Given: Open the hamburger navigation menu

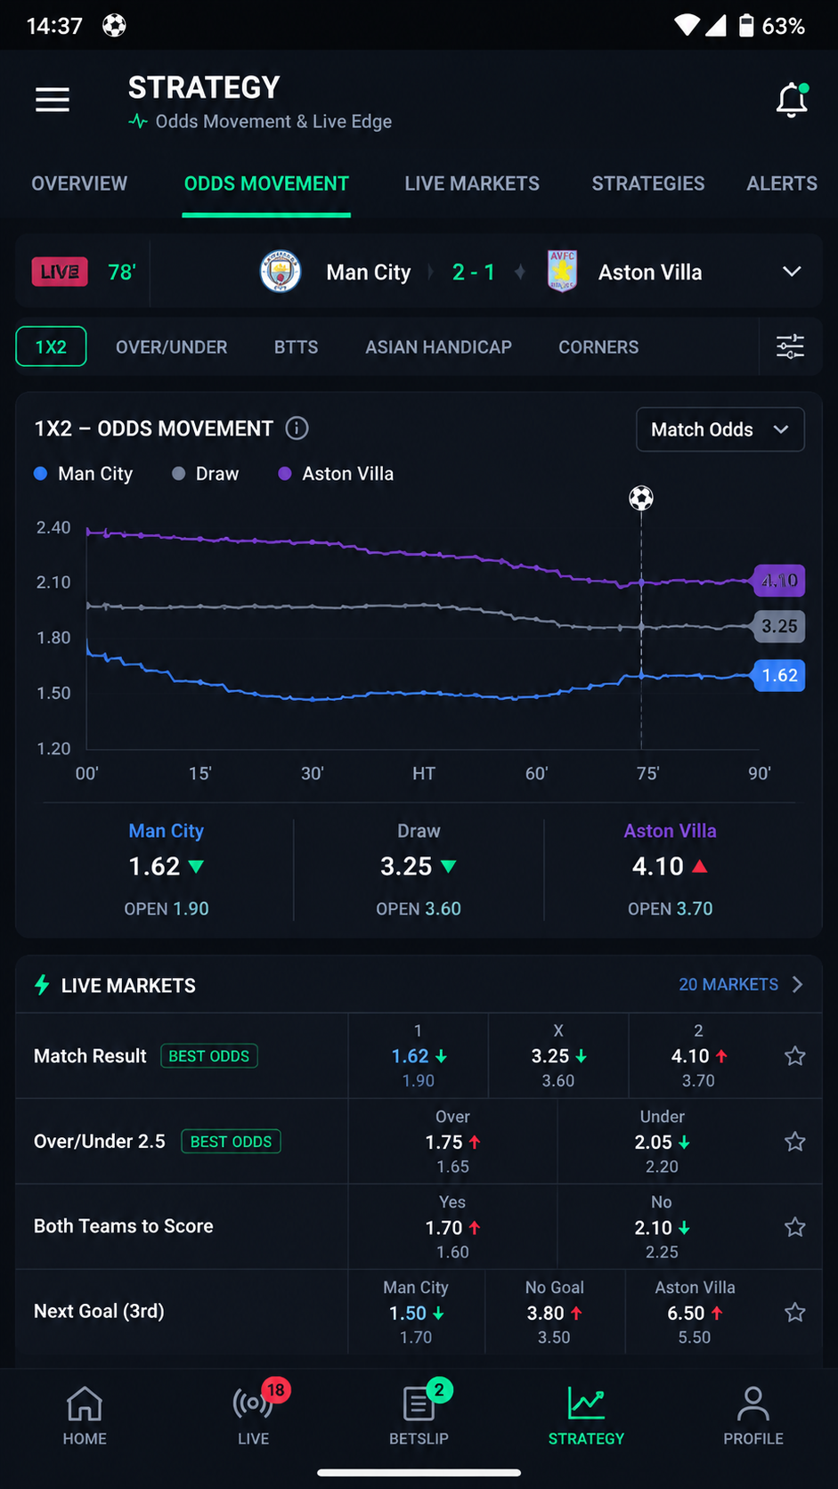Looking at the screenshot, I should click(52, 100).
